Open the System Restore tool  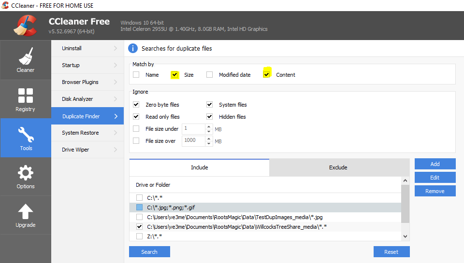point(87,133)
